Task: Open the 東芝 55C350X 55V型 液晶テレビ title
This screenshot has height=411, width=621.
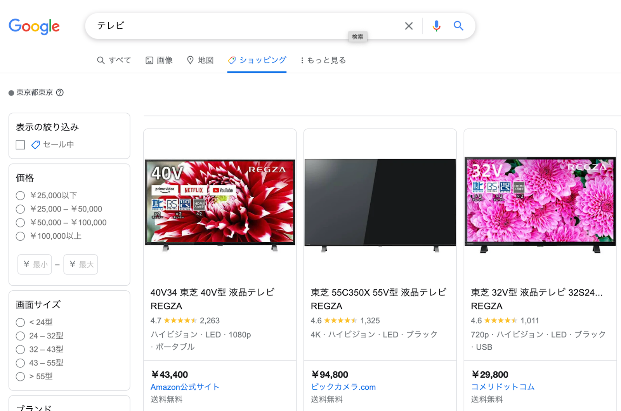Action: tap(379, 299)
